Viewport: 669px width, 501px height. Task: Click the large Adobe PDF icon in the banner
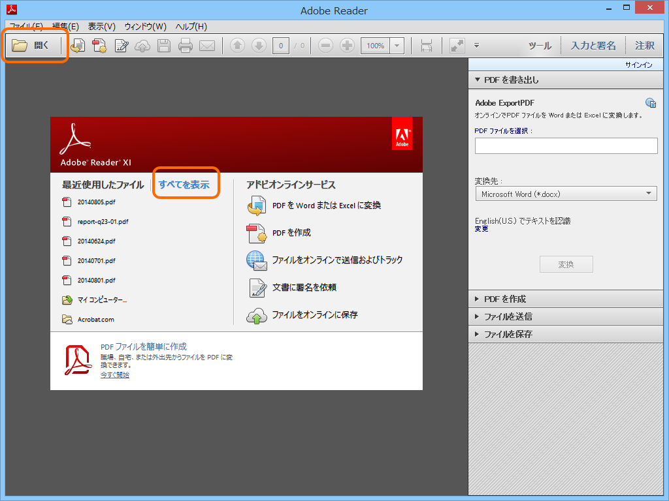(77, 360)
